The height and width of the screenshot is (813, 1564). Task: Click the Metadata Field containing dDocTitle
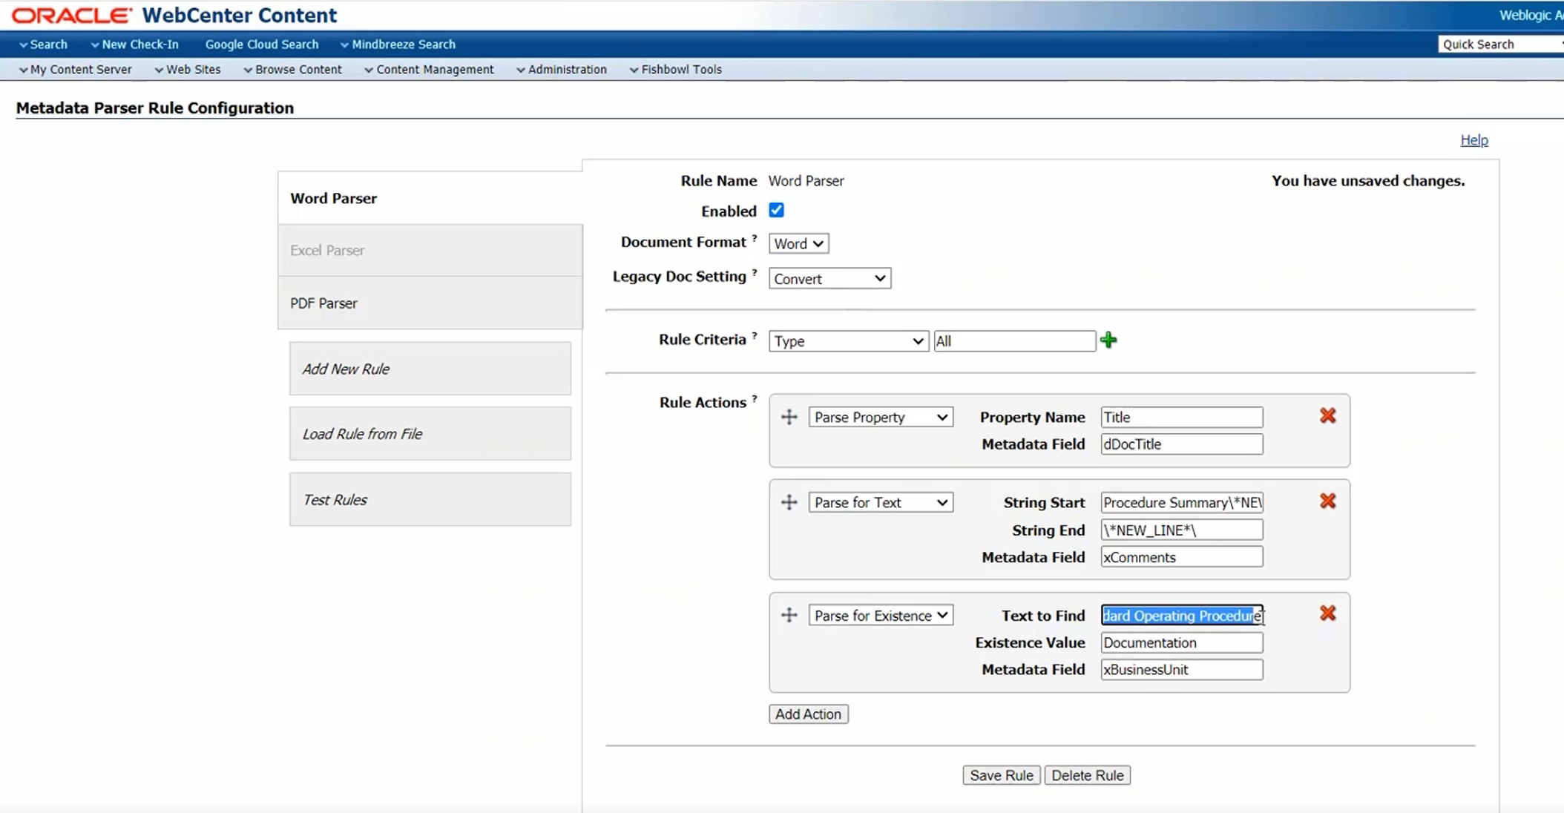coord(1181,444)
